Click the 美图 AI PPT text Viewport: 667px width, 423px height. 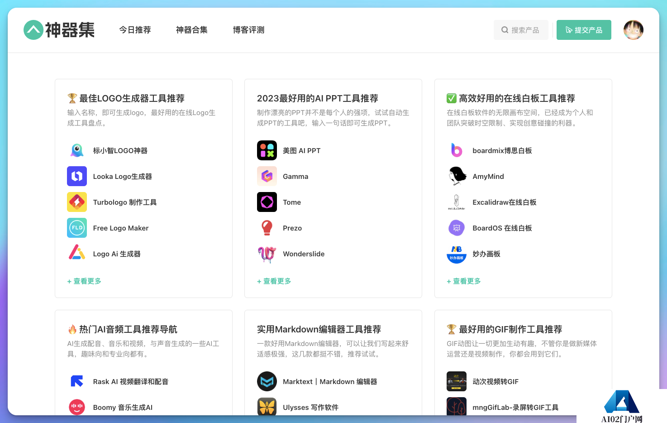[302, 150]
